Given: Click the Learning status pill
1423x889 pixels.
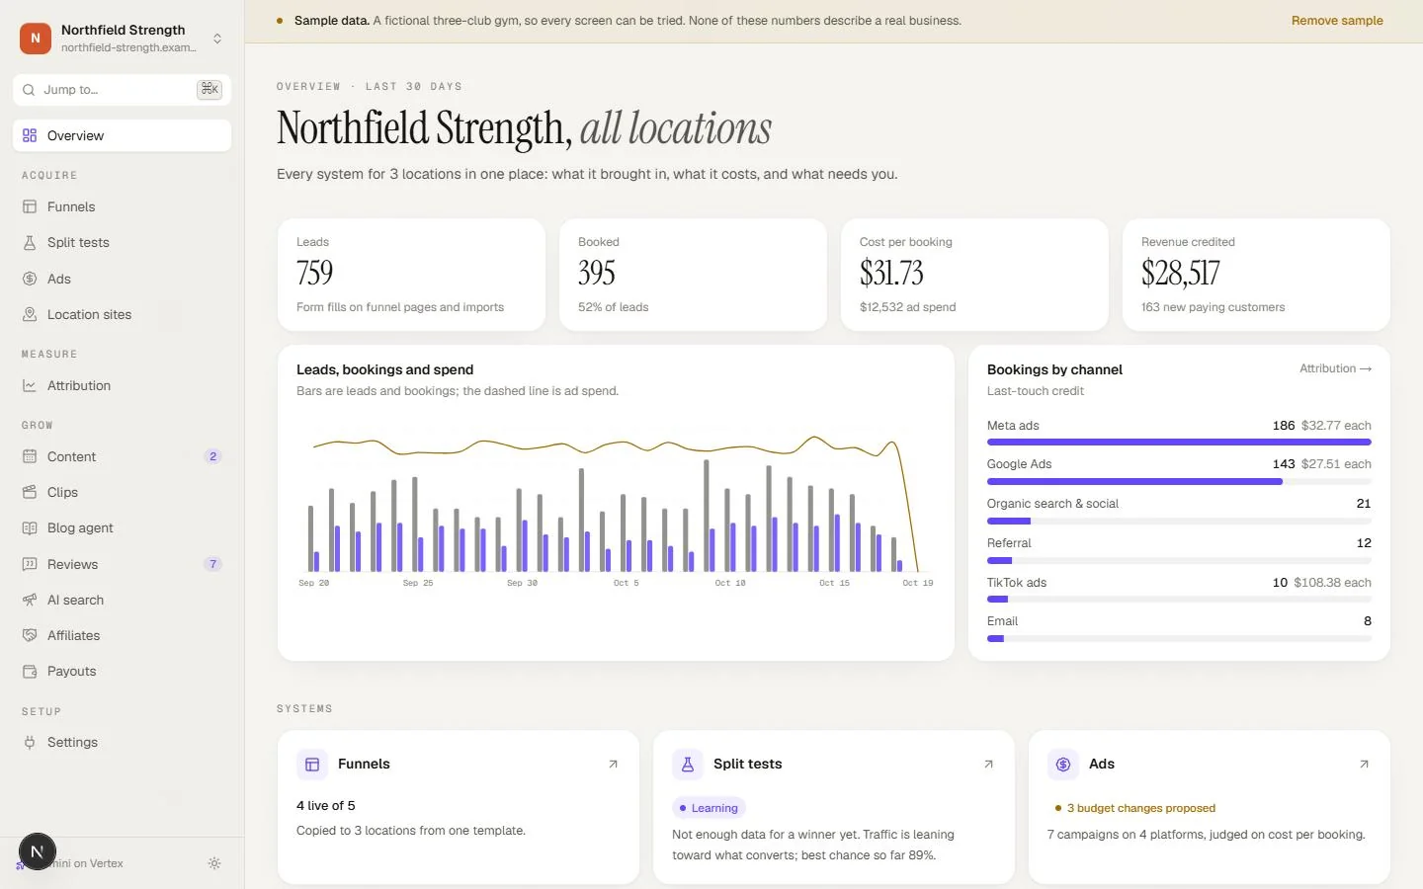Looking at the screenshot, I should tap(709, 808).
